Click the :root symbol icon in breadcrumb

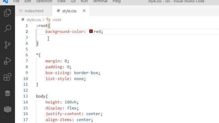[x=48, y=20]
